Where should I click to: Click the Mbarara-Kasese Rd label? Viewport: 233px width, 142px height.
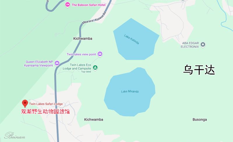[x=94, y=18]
